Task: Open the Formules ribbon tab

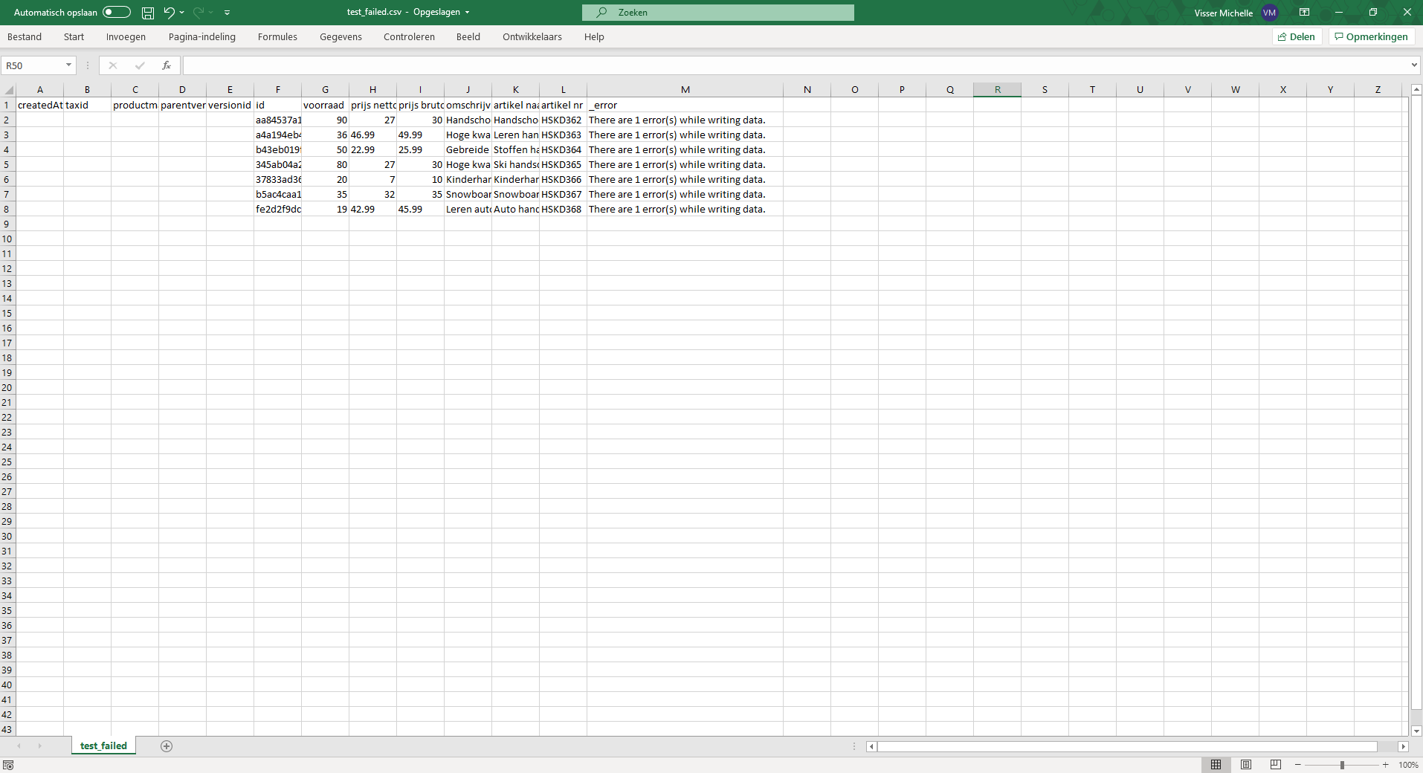Action: click(277, 36)
